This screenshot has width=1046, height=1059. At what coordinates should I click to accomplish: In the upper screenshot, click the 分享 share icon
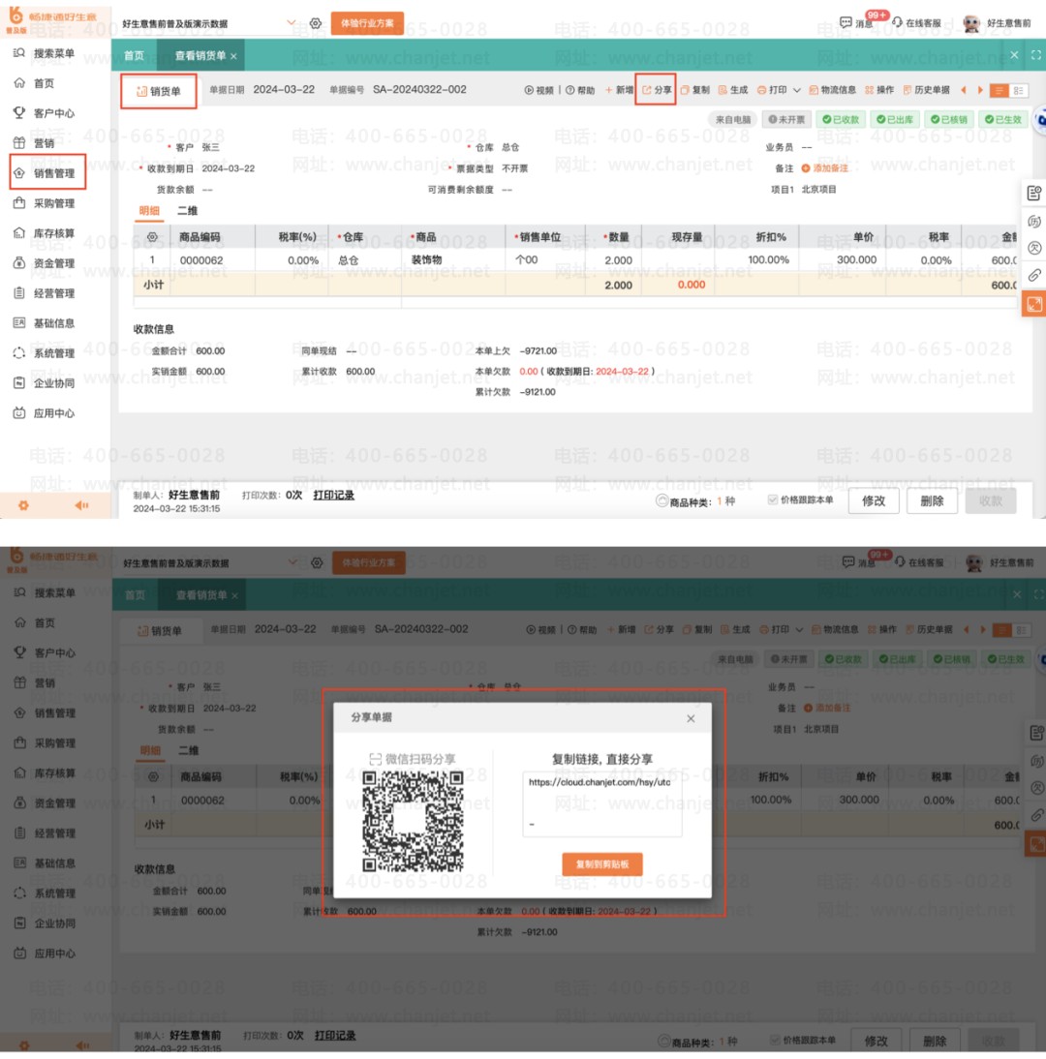647,90
